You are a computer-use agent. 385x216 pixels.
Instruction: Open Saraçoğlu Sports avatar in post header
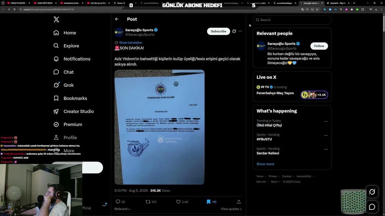point(119,32)
